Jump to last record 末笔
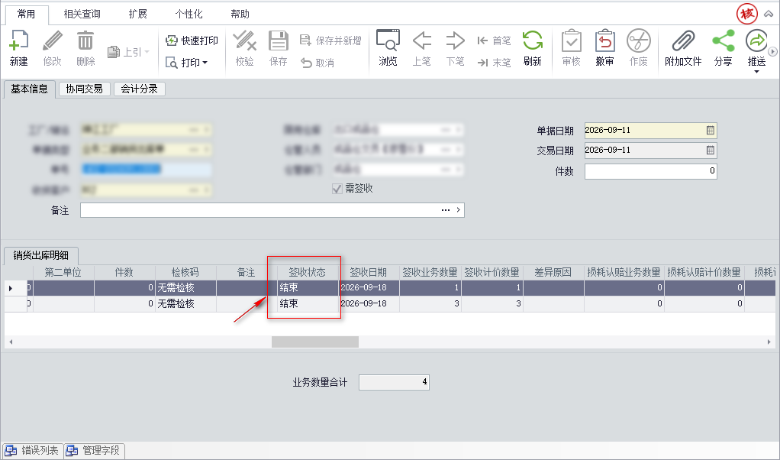Screen dimensions: 780x460 click(x=494, y=63)
